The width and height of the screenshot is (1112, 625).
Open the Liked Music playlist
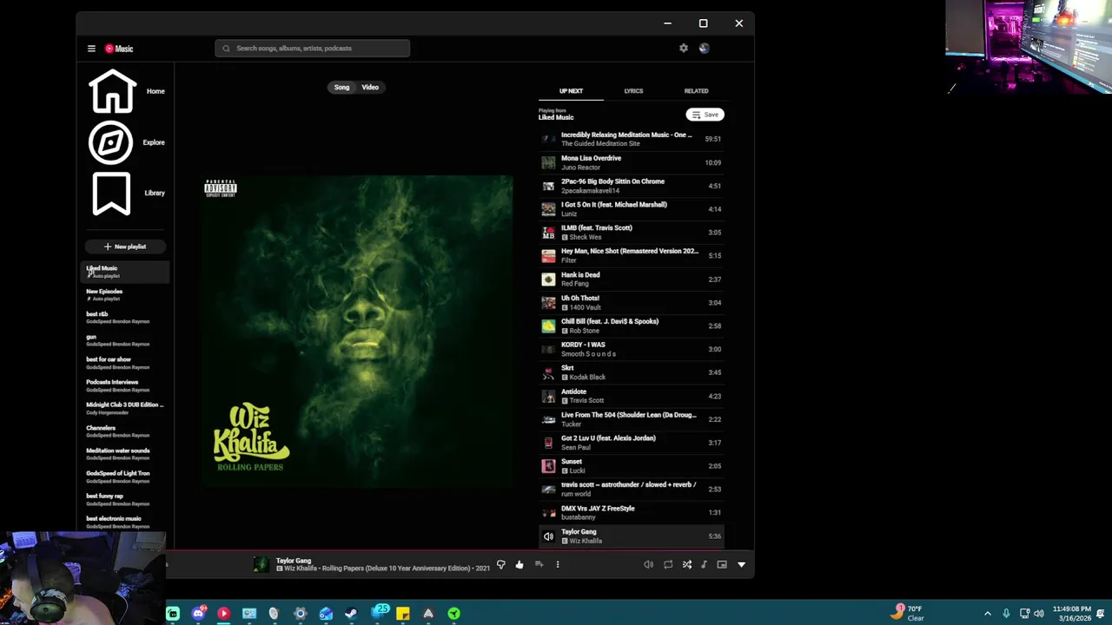pyautogui.click(x=127, y=272)
